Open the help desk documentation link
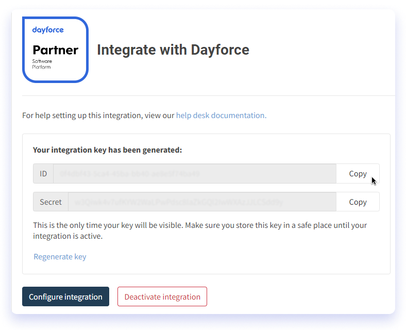 tap(221, 115)
